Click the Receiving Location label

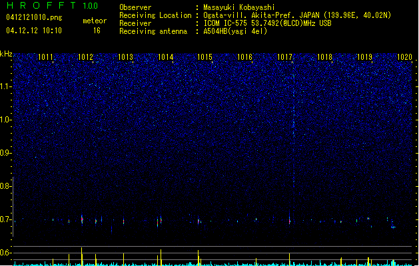tap(155, 15)
